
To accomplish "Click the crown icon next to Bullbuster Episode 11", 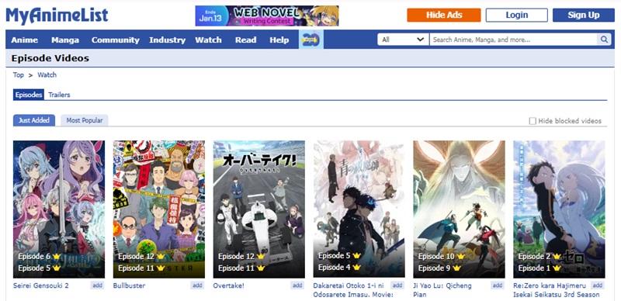I will click(x=161, y=268).
